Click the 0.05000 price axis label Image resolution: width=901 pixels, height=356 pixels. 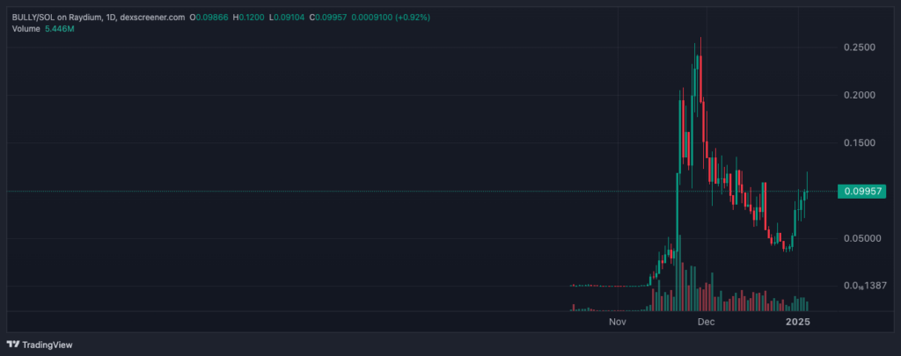click(861, 238)
